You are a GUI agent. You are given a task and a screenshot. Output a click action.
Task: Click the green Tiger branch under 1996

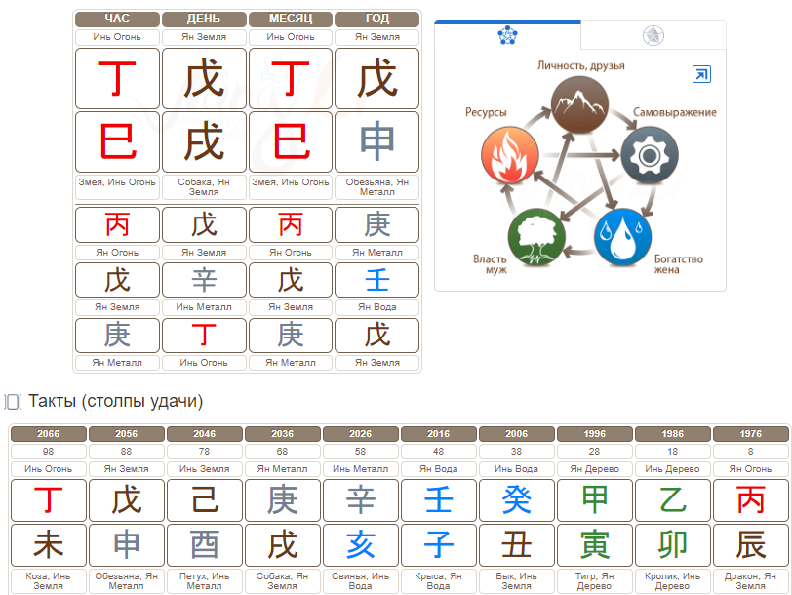[594, 544]
